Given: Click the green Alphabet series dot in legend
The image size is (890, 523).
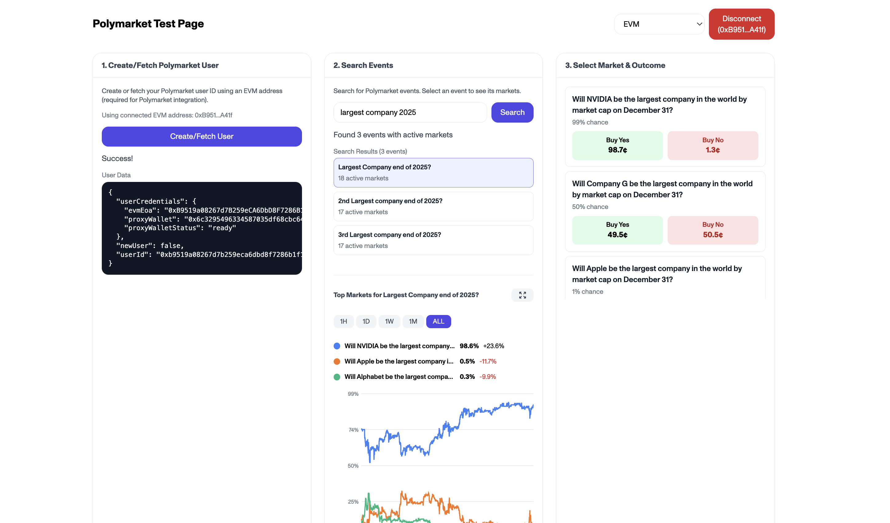Looking at the screenshot, I should pos(337,376).
